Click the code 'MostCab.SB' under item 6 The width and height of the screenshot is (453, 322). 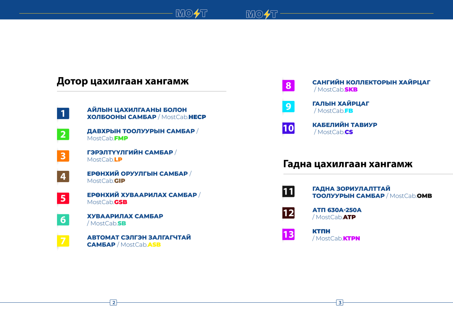(x=108, y=223)
